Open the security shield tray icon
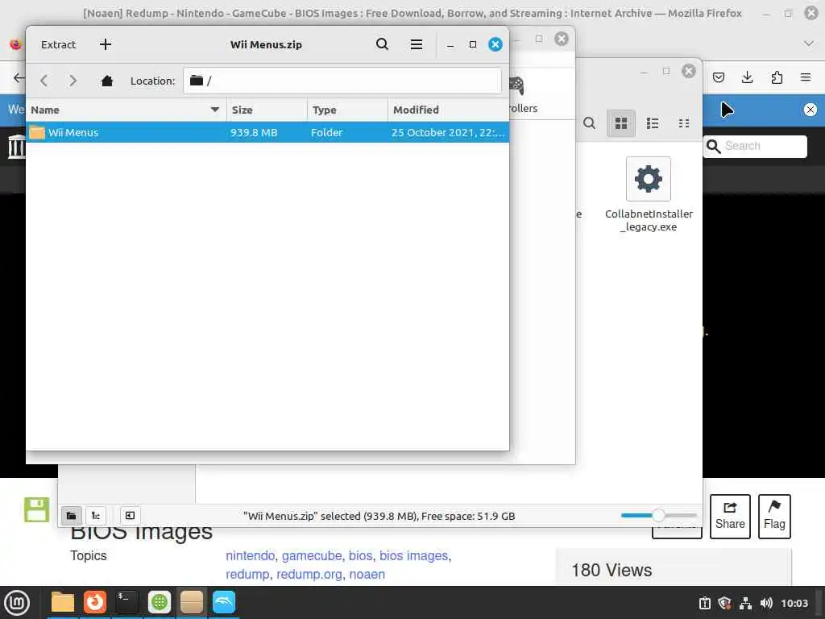 coord(725,603)
